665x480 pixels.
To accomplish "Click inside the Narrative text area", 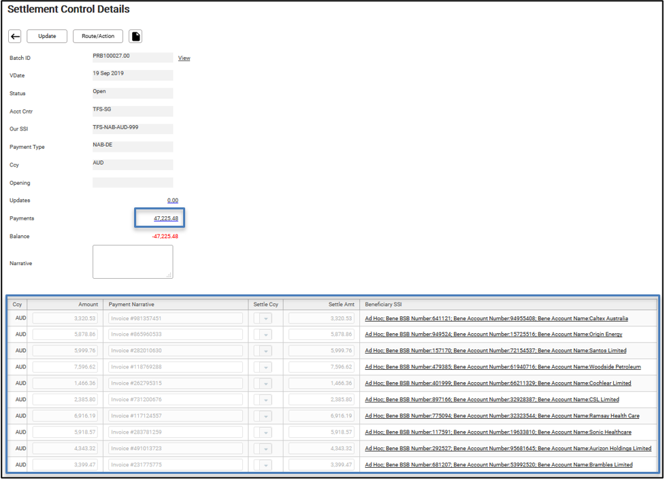I will point(133,262).
